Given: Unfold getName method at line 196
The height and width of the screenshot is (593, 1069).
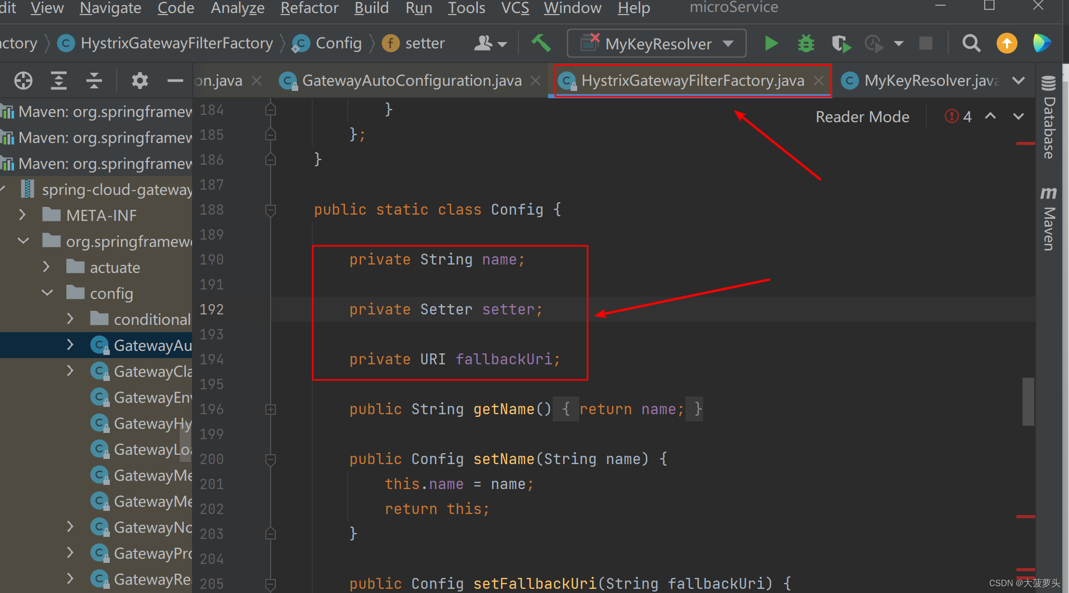Looking at the screenshot, I should pos(270,410).
